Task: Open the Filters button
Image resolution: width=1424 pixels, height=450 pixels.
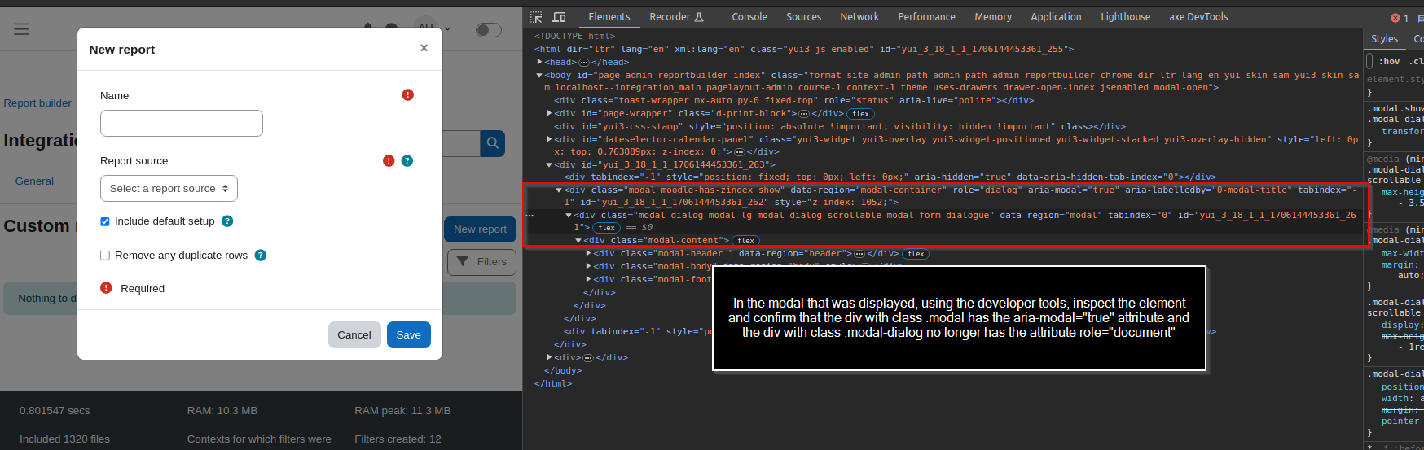Action: tap(481, 262)
